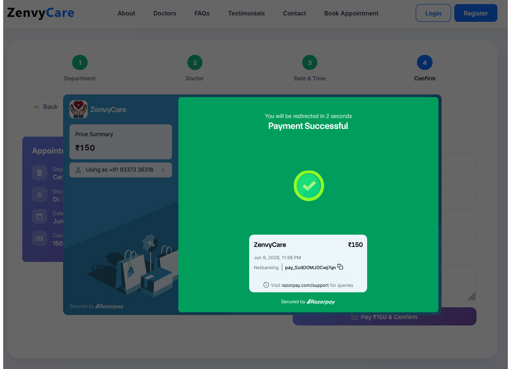Click Pay ₹150 & Confirm button
This screenshot has height=369, width=511.
pos(384,317)
